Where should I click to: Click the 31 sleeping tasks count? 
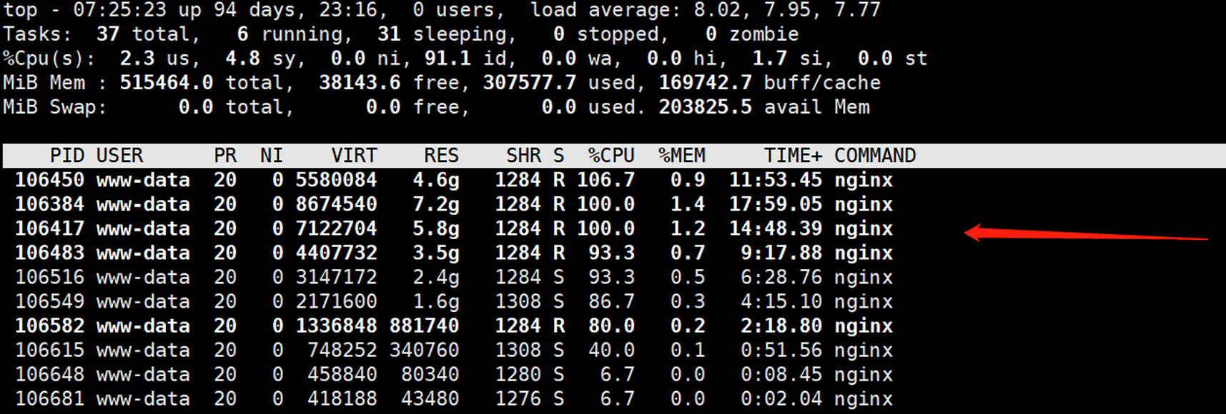(x=389, y=34)
